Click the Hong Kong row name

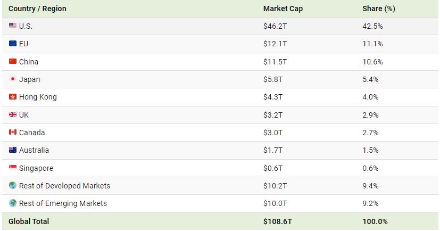(38, 97)
